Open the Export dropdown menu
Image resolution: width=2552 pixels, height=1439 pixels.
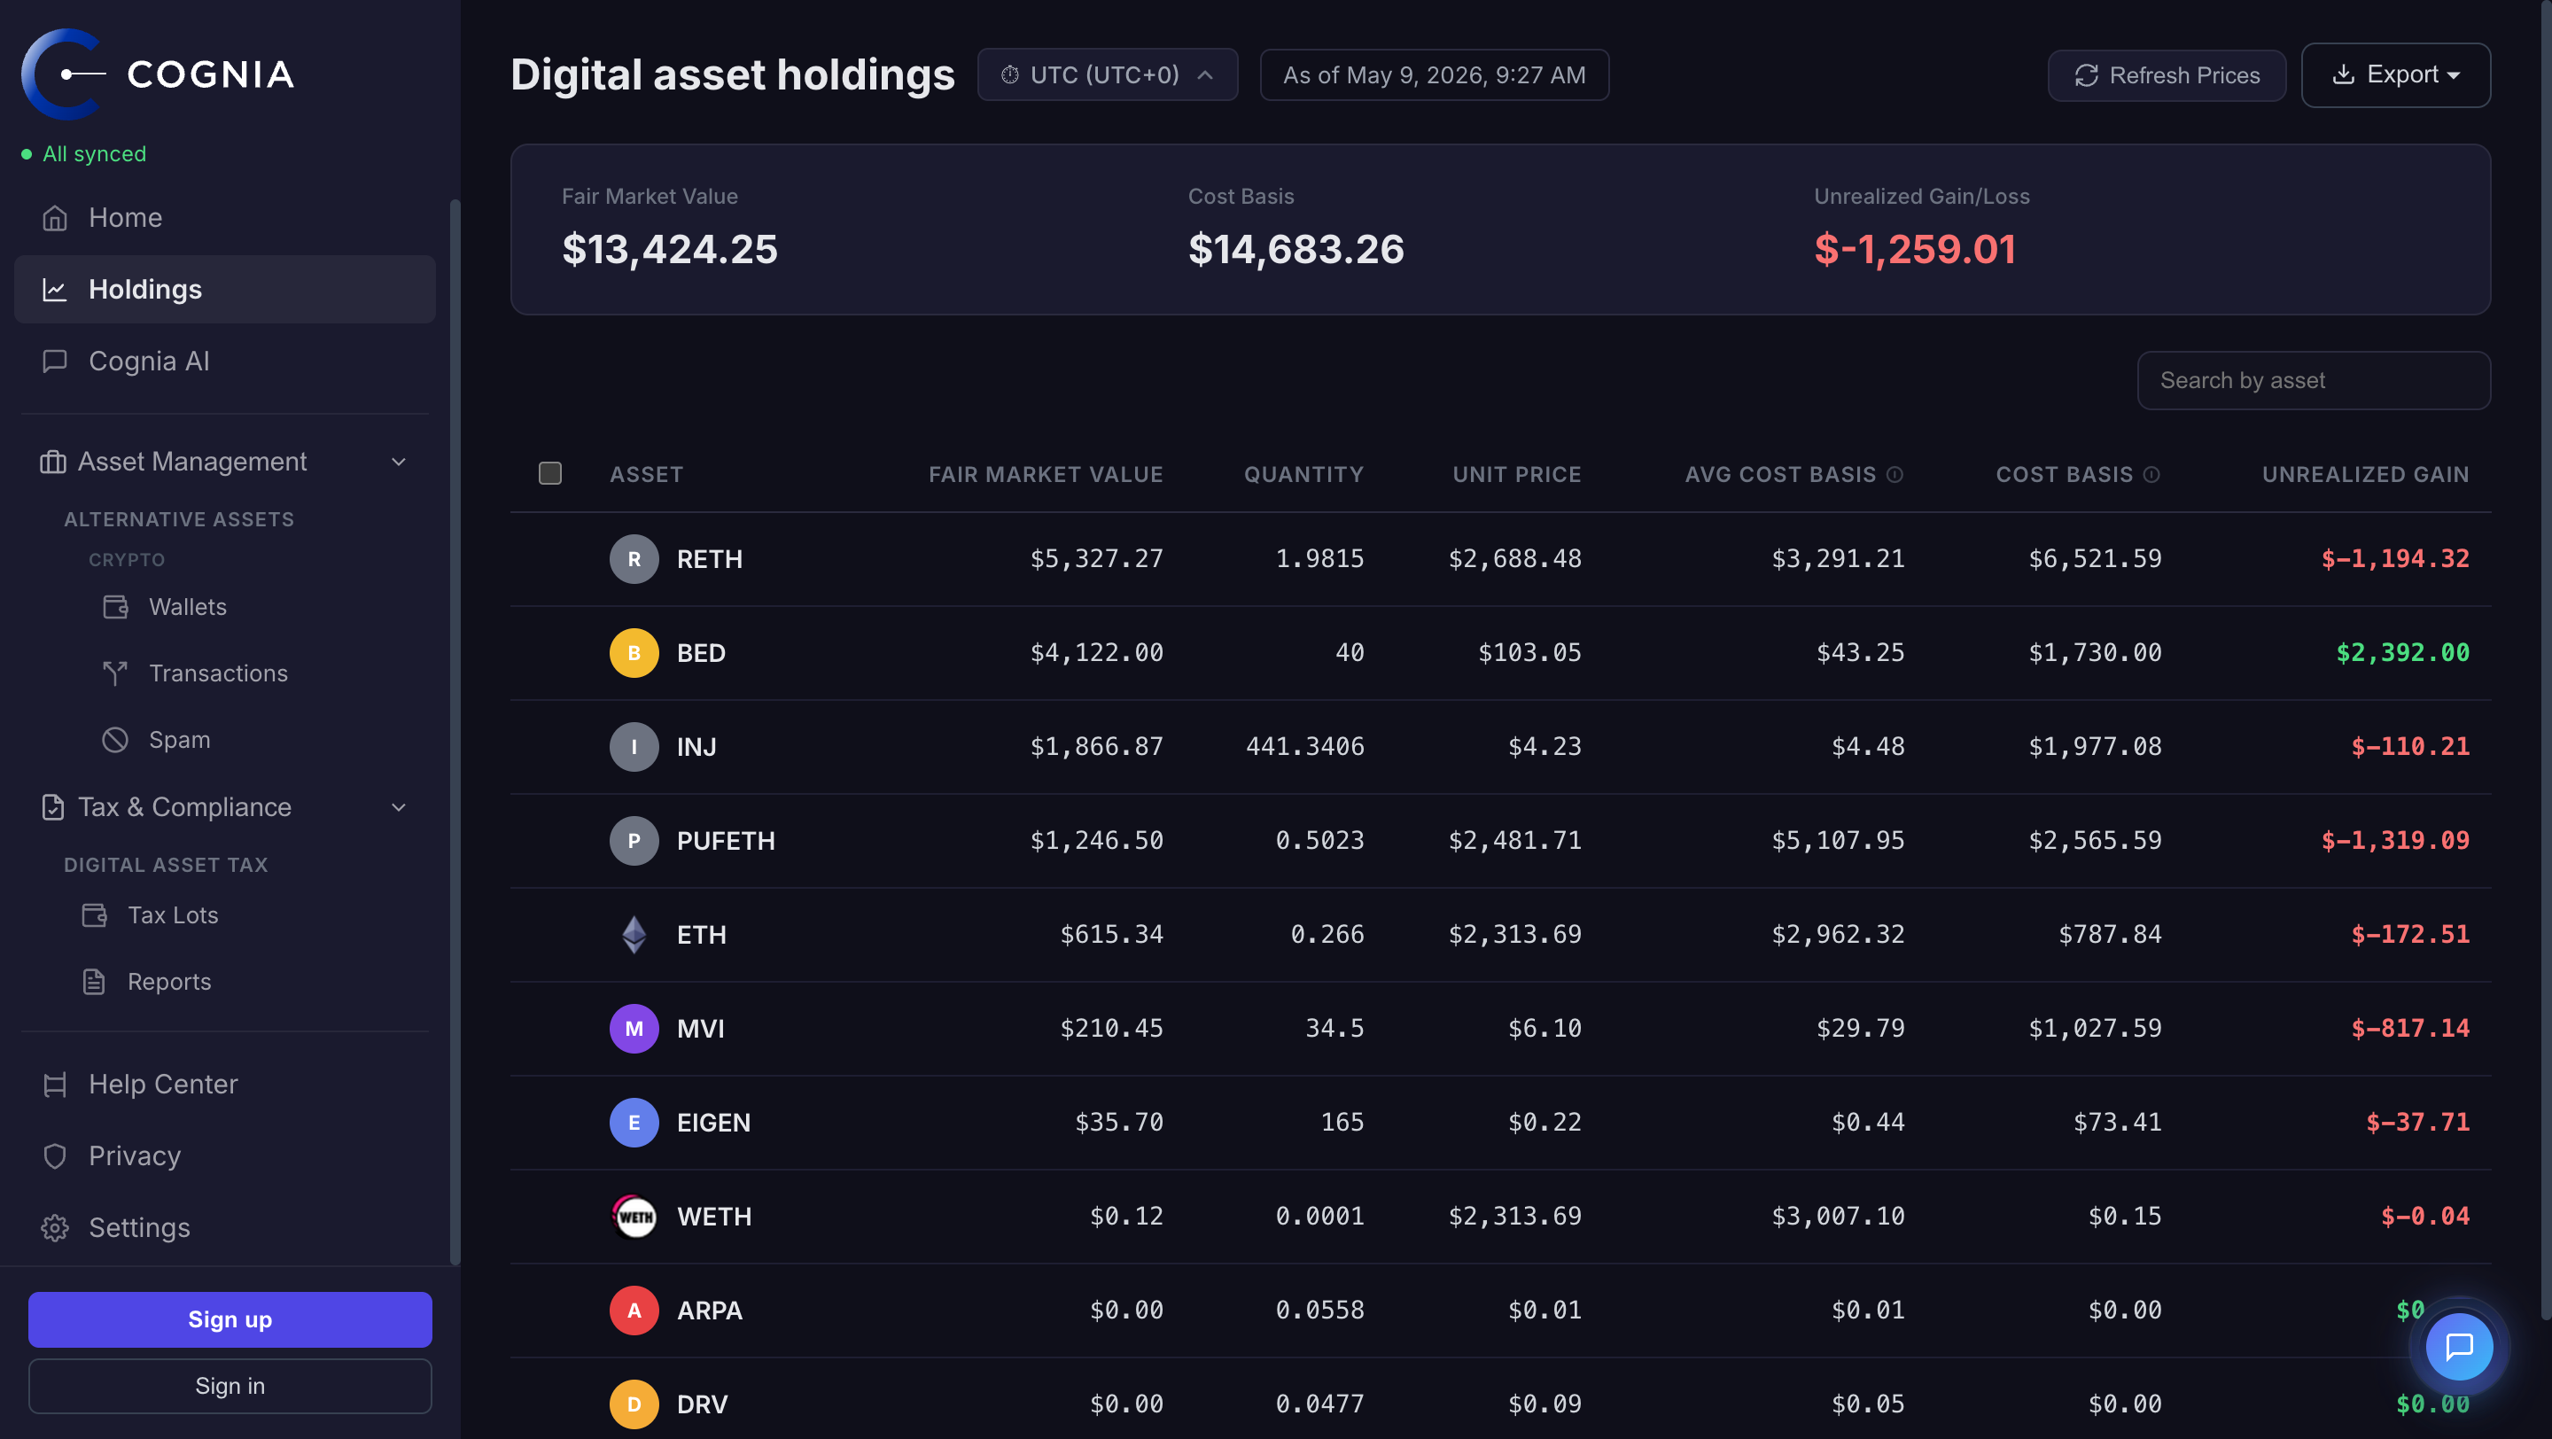point(2395,74)
